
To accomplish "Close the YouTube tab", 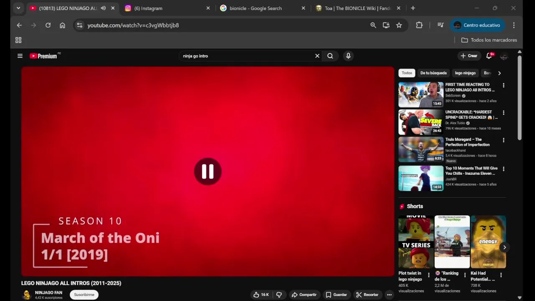I will [x=113, y=8].
